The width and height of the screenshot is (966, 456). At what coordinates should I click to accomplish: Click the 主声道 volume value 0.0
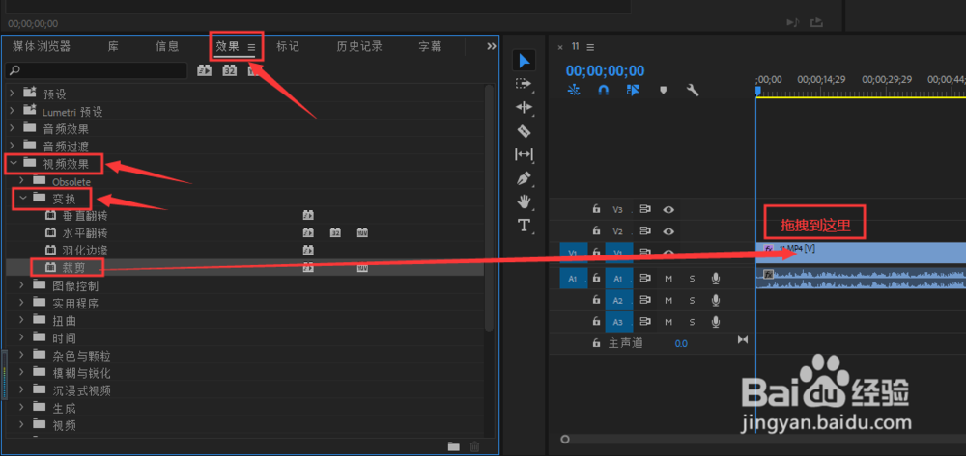[x=681, y=343]
